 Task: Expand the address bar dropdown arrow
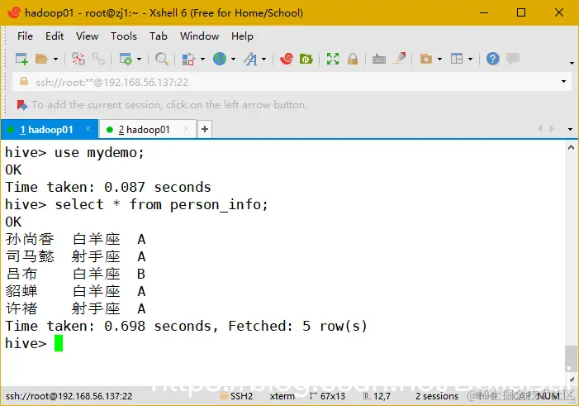(563, 82)
